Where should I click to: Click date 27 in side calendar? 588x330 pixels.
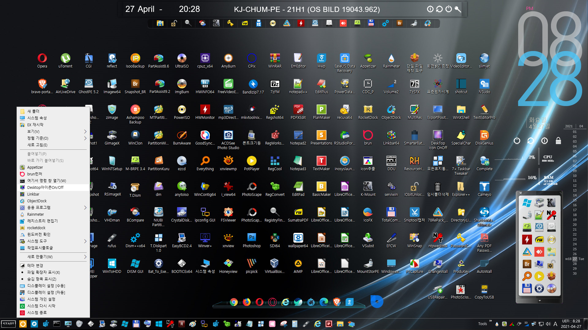575,259
